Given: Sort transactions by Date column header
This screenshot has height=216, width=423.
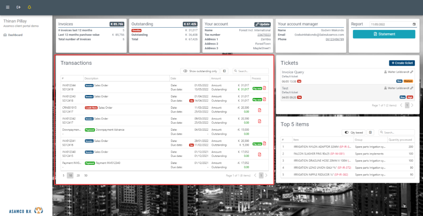Looking at the screenshot, I should tap(173, 78).
